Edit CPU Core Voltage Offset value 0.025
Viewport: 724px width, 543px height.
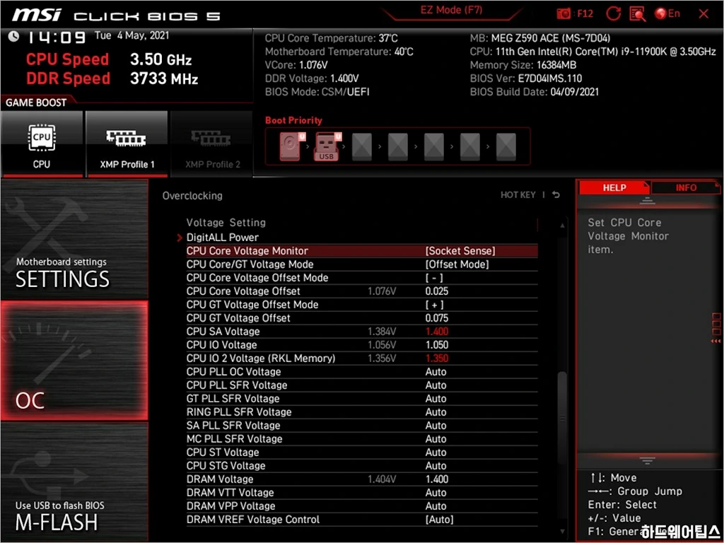(437, 291)
